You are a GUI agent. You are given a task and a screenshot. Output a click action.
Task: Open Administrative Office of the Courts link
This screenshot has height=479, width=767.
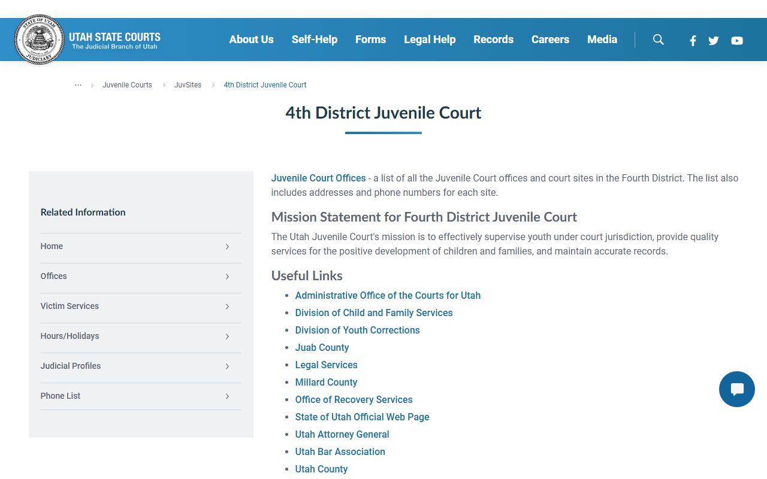coord(388,296)
